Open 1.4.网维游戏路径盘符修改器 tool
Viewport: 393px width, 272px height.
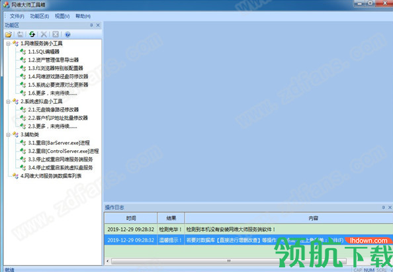coord(58,77)
